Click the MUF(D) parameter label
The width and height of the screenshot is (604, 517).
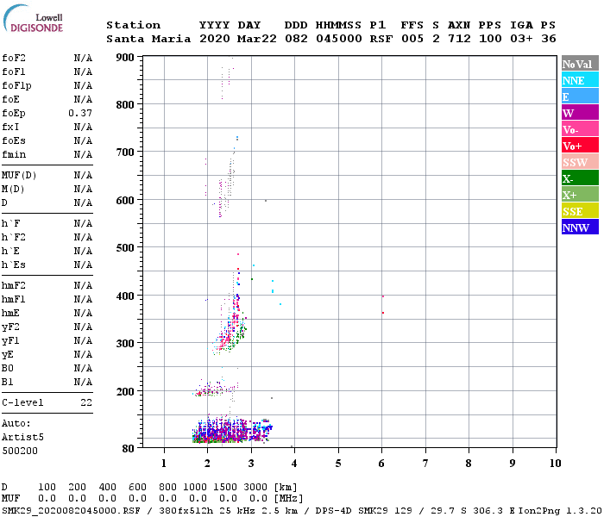(19, 176)
